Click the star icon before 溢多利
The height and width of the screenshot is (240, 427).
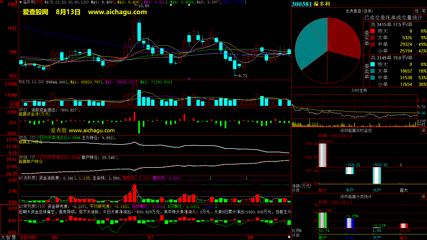click(x=21, y=2)
